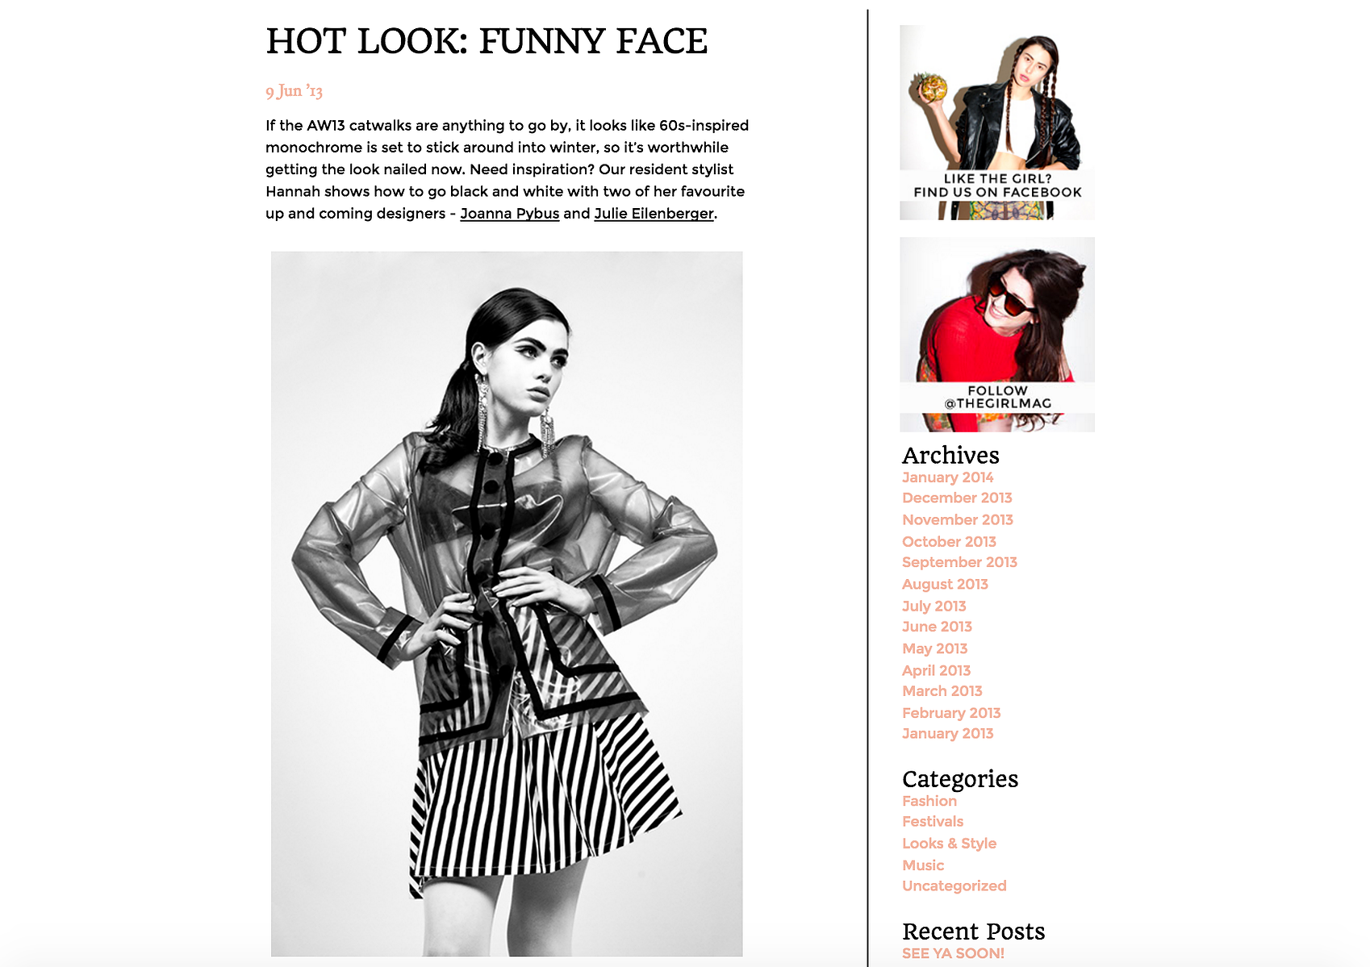
Task: View the Uncategorized category
Action: click(x=954, y=886)
